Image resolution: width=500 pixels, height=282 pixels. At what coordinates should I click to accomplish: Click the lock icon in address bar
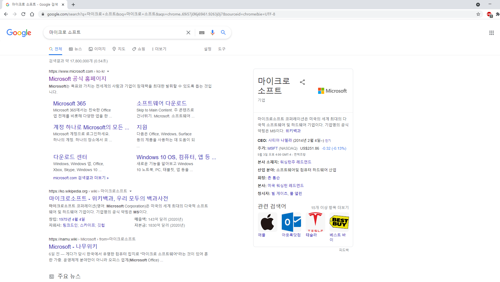click(43, 14)
